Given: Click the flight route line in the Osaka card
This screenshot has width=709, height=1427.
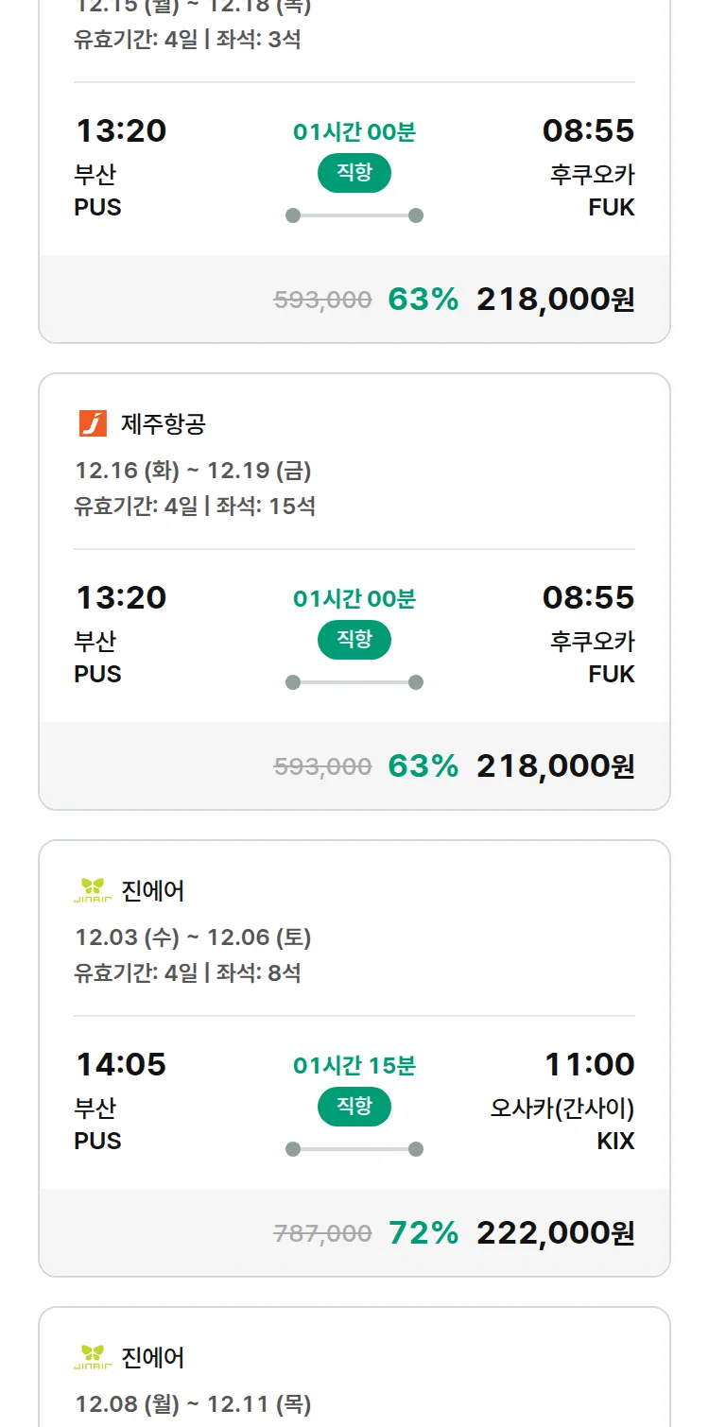Looking at the screenshot, I should pos(354,1149).
